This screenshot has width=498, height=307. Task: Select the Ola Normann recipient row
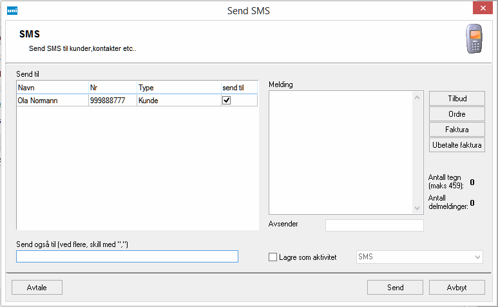pyautogui.click(x=52, y=101)
